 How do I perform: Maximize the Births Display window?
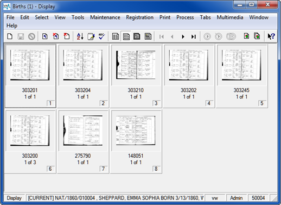click(x=252, y=5)
